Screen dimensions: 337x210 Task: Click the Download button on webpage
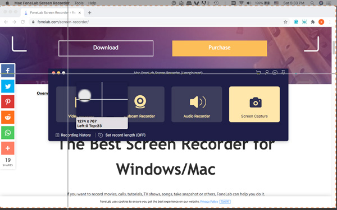(106, 48)
